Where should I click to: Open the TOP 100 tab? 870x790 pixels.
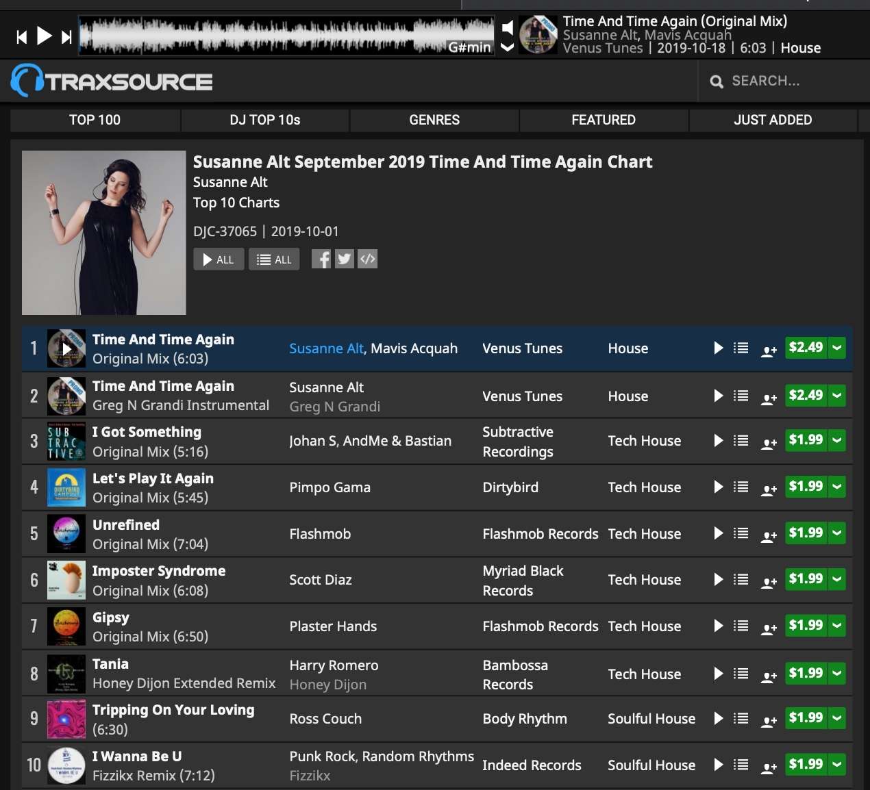[x=95, y=120]
